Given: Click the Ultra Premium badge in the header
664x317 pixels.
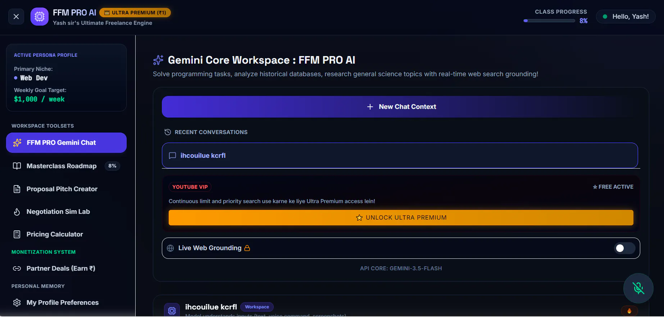Looking at the screenshot, I should click(135, 13).
